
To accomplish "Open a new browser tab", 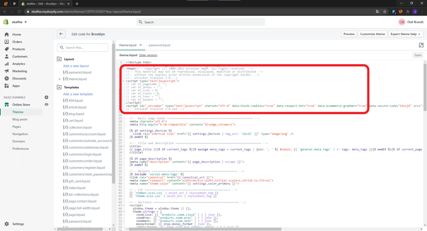I will point(77,4).
